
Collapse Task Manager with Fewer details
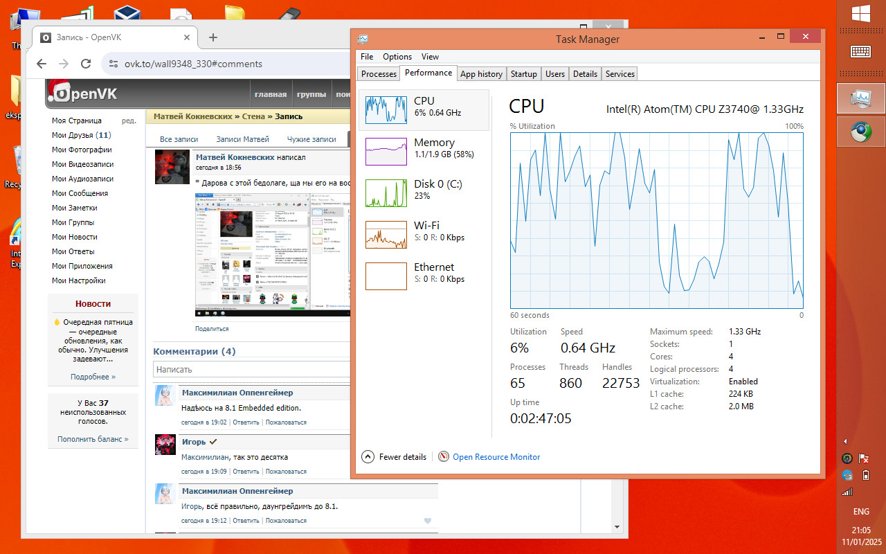point(395,456)
